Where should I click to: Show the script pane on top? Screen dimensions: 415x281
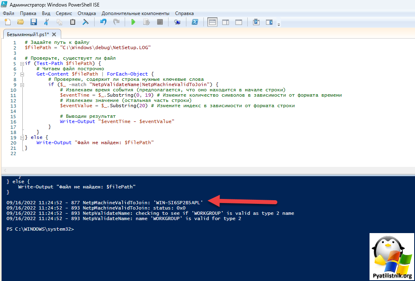click(212, 22)
